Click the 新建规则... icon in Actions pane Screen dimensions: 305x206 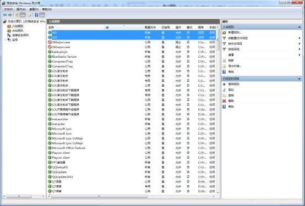tap(224, 32)
